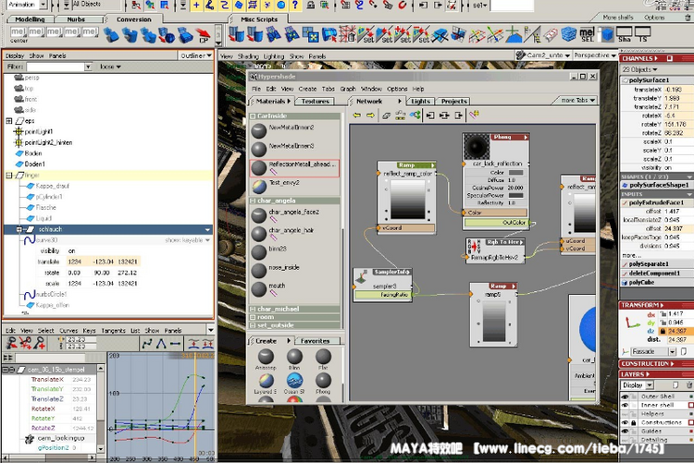This screenshot has width=694, height=463.
Task: Click the more Tabs button in Hypershade
Action: [x=577, y=101]
